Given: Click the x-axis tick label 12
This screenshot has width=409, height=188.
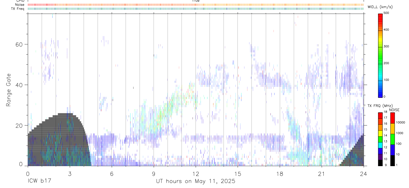Looking at the screenshot, I should [196, 174].
